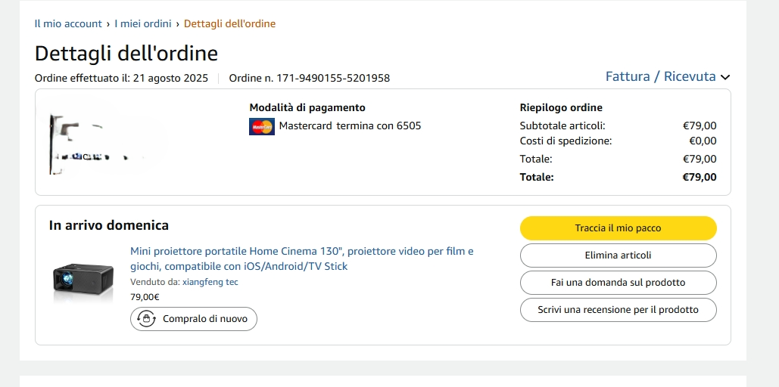
Task: Open the Fattura / Ricevuta dropdown label
Action: [660, 76]
